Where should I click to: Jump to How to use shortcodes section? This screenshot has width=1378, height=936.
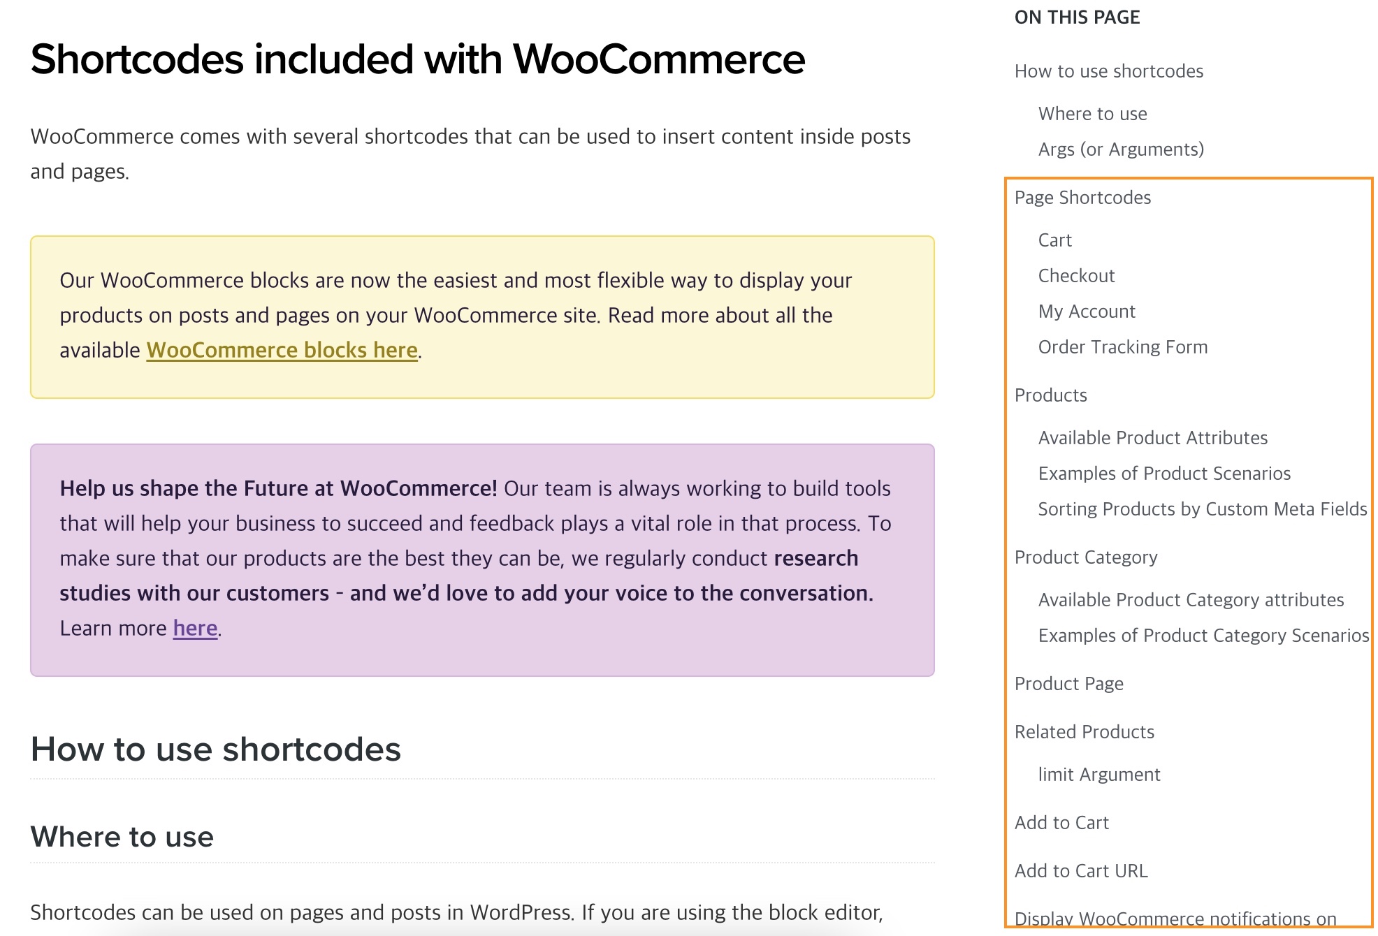[x=1108, y=71]
